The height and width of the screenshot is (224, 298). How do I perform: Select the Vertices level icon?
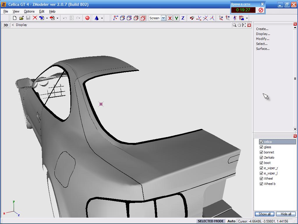click(x=116, y=18)
